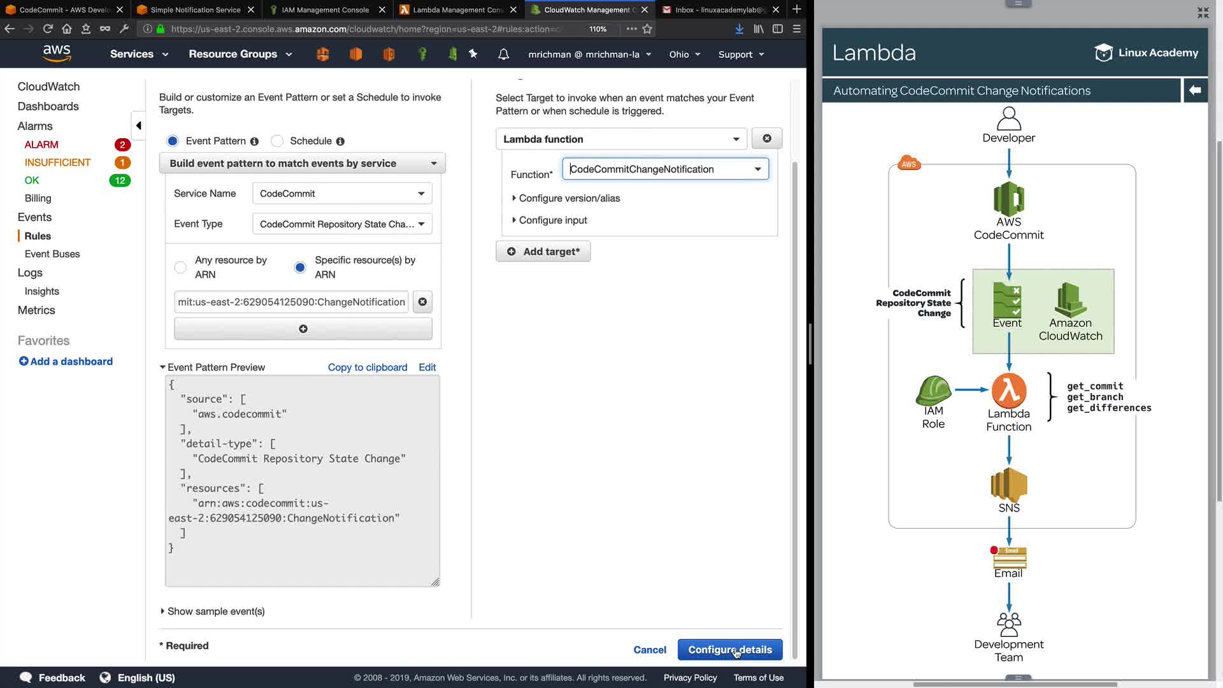
Task: Click the ARN resource input field
Action: point(292,302)
